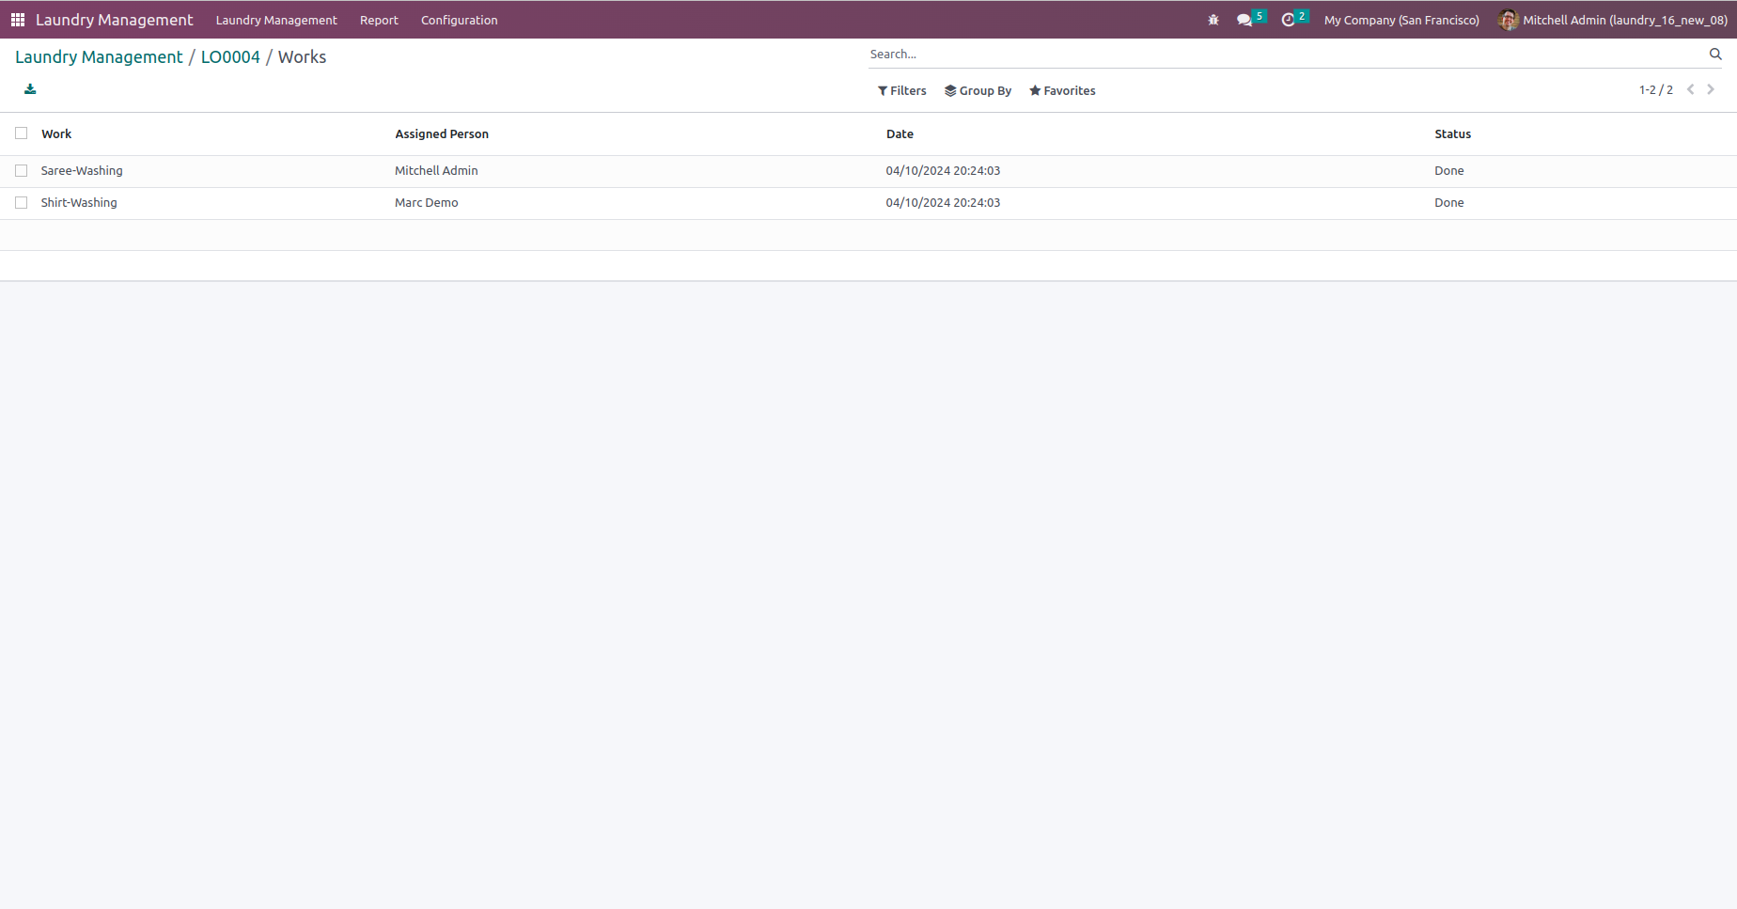Click the 1-2 / 2 pager counter

[1655, 90]
